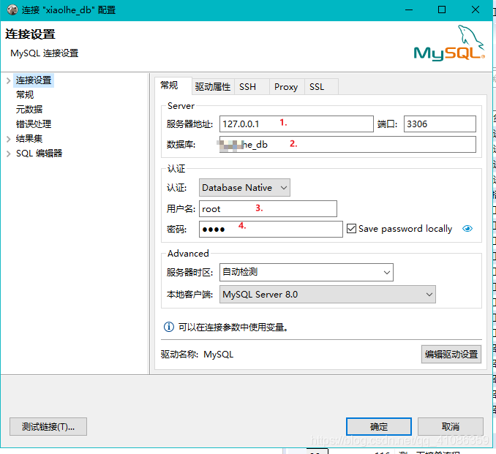Select 连接设置 in the left tree
The height and width of the screenshot is (454, 496).
(x=34, y=80)
